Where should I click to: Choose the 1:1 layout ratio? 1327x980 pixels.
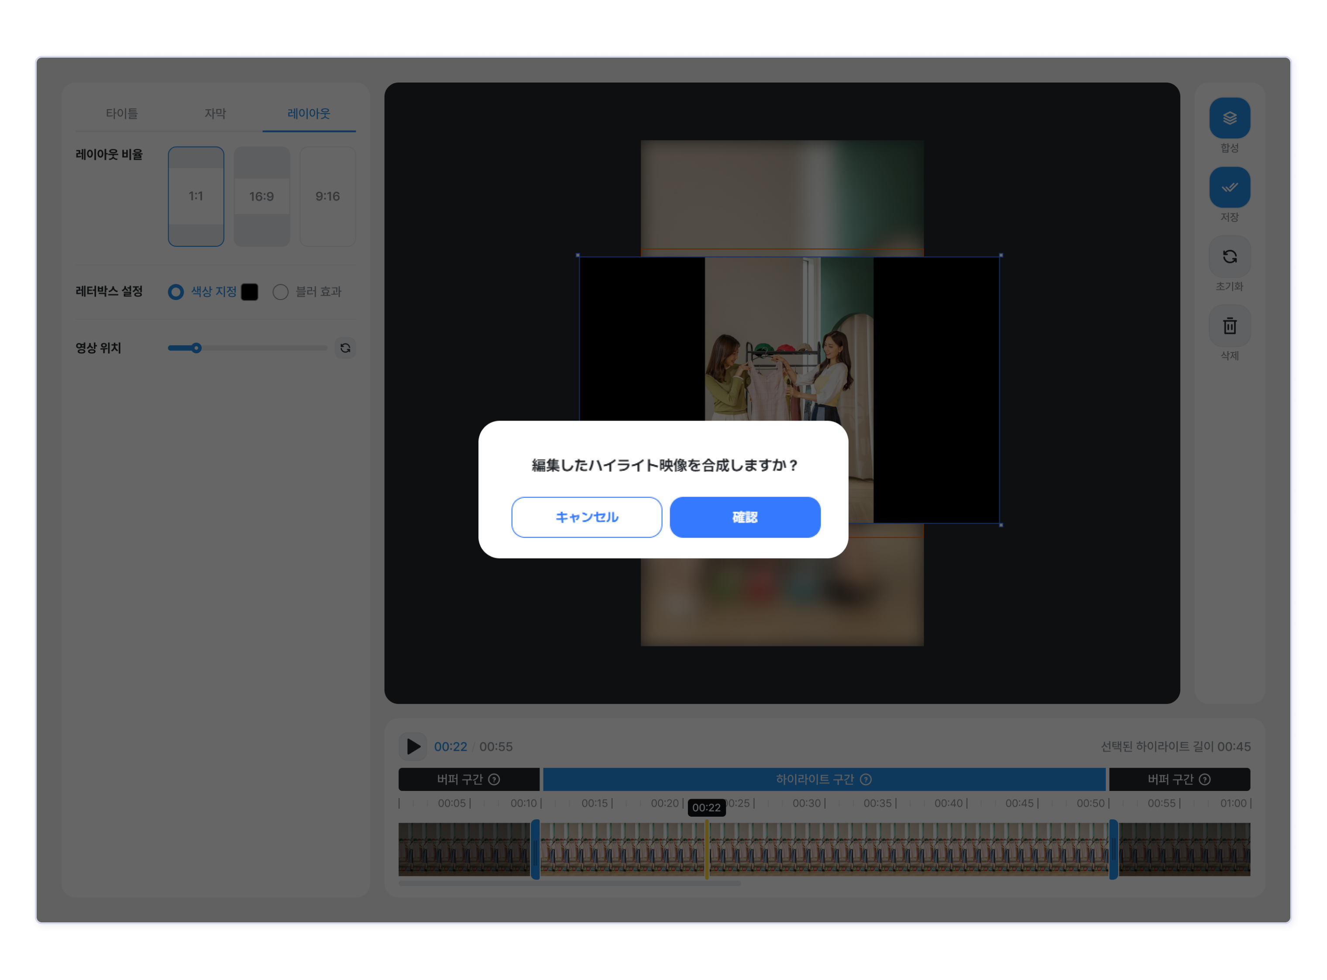[x=196, y=197]
